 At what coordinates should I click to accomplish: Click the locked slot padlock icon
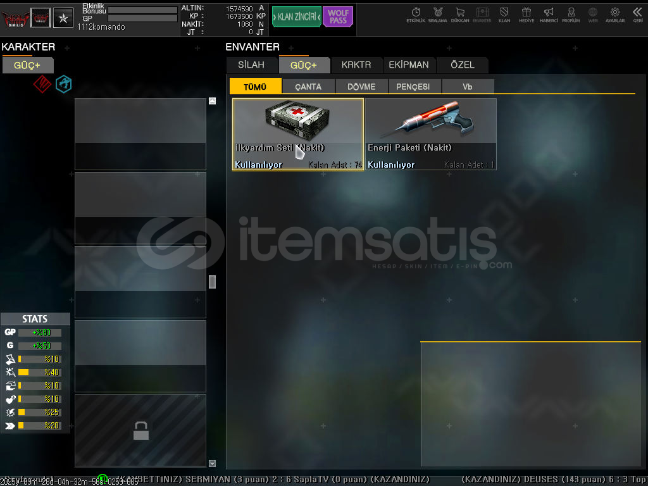[141, 430]
